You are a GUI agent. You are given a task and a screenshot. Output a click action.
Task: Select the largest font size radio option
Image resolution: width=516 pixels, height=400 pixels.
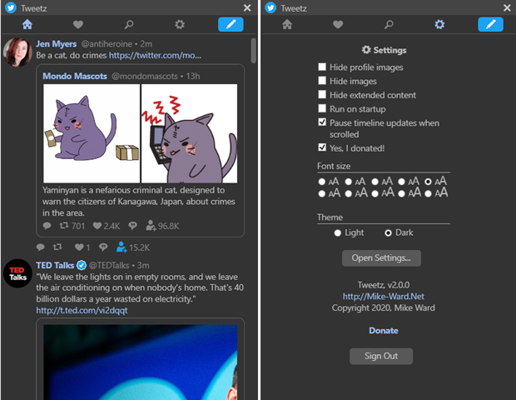(428, 193)
